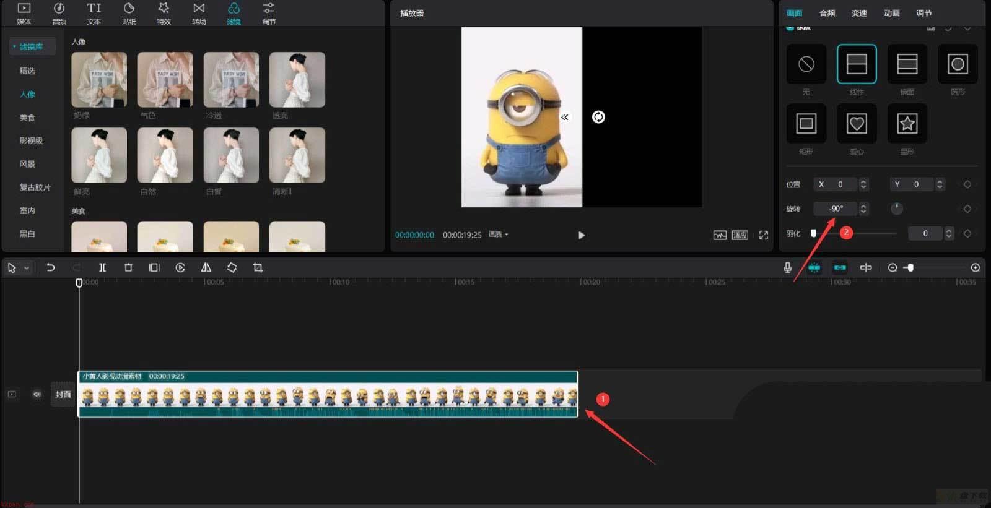Click the mask feather handle in preview

pyautogui.click(x=565, y=117)
